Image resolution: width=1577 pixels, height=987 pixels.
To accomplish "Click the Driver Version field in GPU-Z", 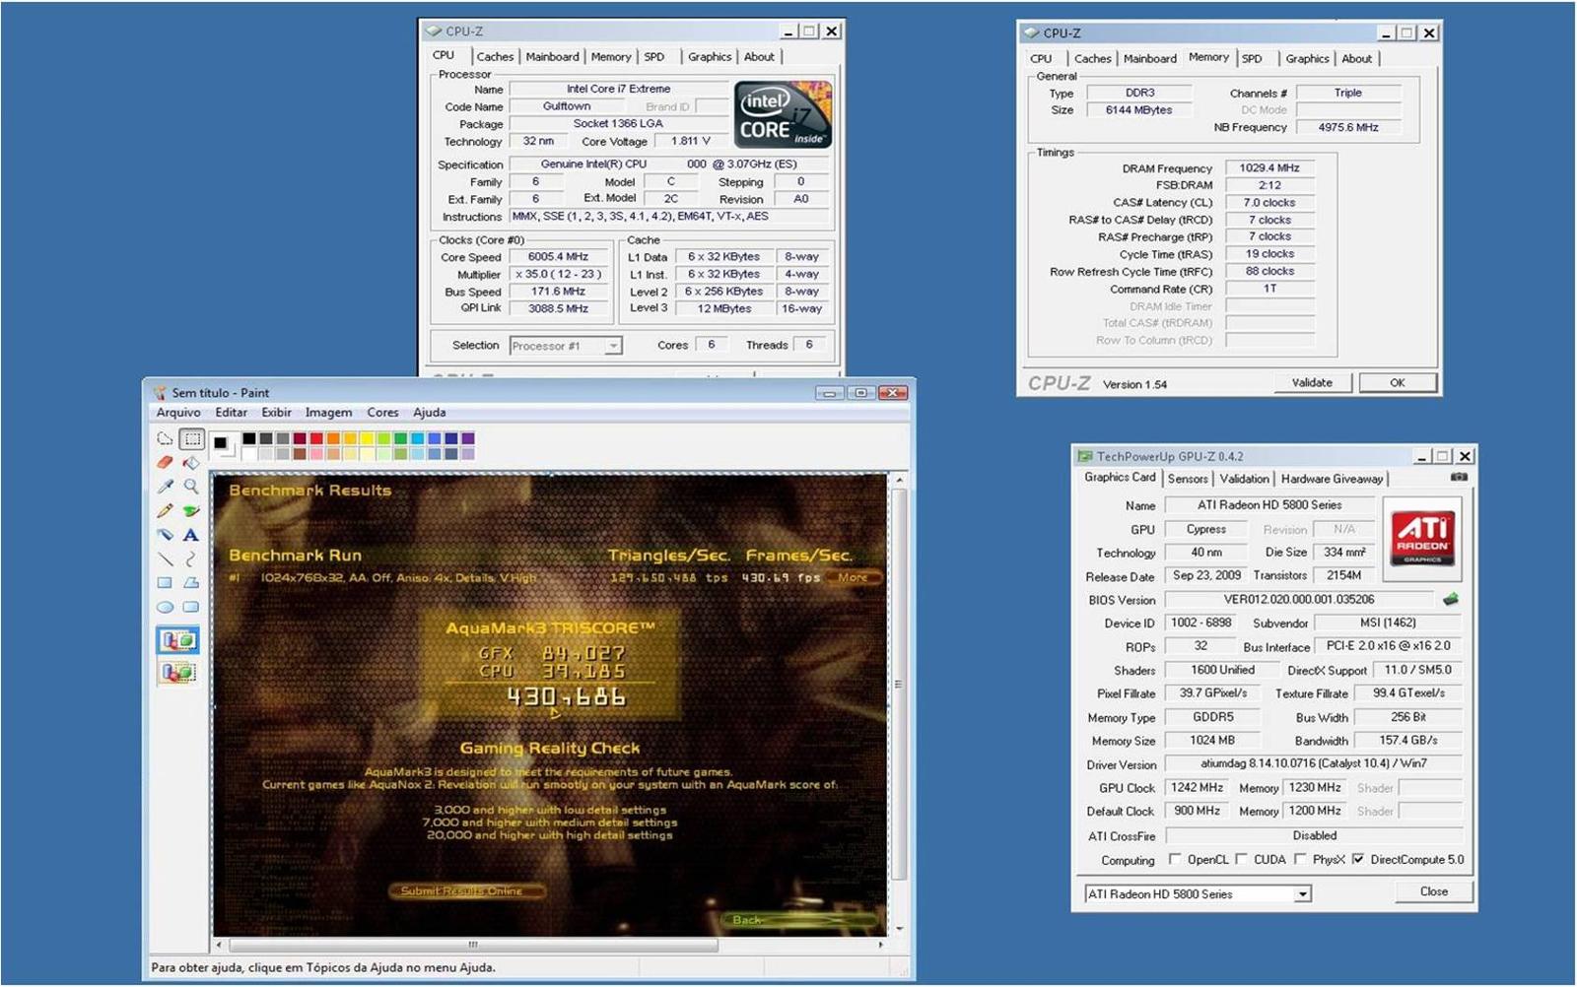I will point(1313,763).
